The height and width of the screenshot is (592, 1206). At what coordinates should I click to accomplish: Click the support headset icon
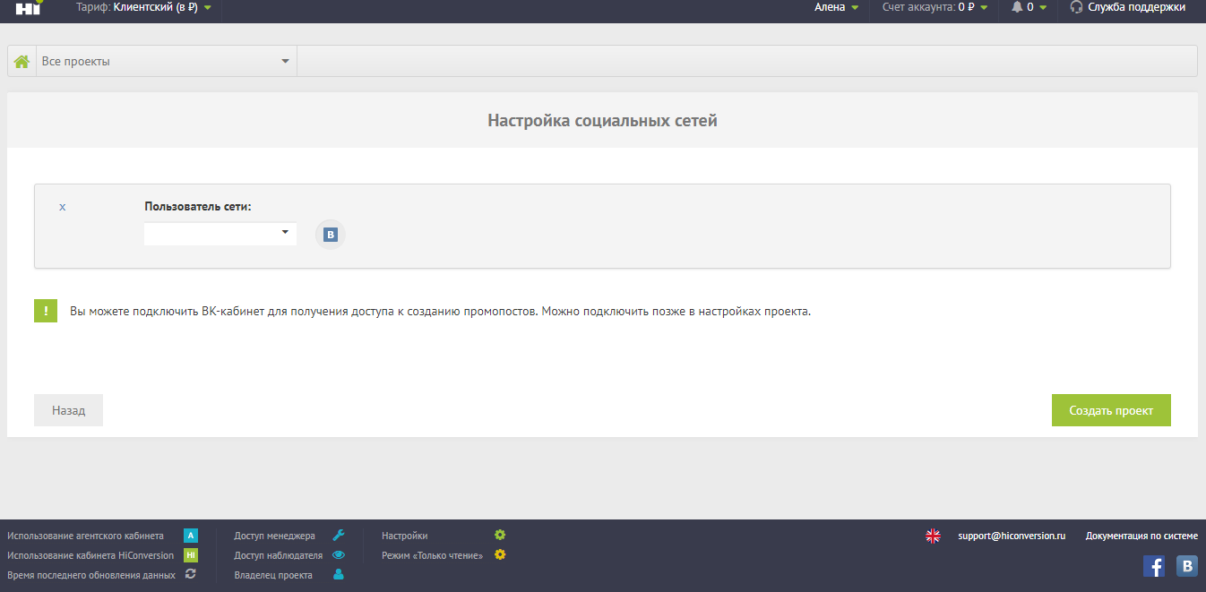(1076, 7)
